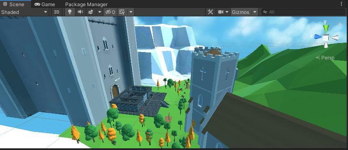The image size is (348, 150).
Task: Toggle scene audio speaker icon
Action: [x=80, y=12]
